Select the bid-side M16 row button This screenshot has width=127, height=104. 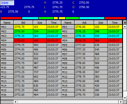point(7,95)
